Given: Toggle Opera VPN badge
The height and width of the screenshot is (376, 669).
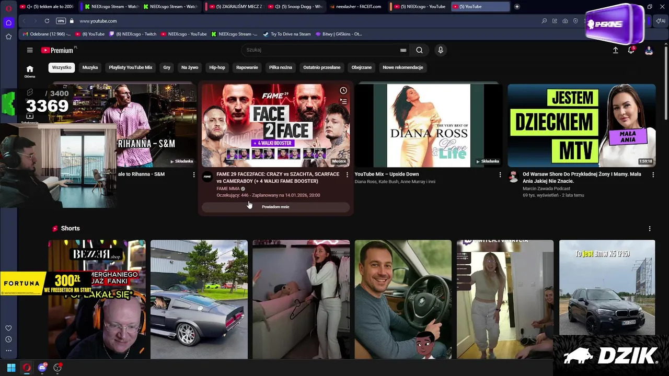Looking at the screenshot, I should click(61, 21).
